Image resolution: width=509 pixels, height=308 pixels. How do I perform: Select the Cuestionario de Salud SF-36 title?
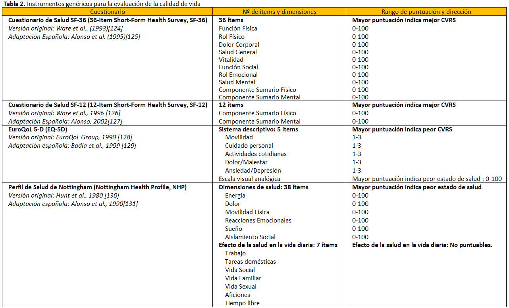coord(108,20)
